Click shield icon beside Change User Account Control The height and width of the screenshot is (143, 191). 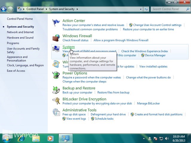click(x=131, y=25)
